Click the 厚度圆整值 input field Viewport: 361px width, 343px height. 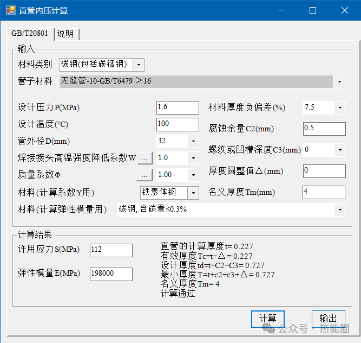click(324, 171)
